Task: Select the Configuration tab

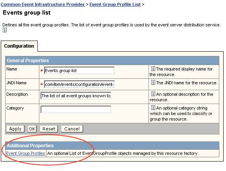Action: [x=19, y=46]
